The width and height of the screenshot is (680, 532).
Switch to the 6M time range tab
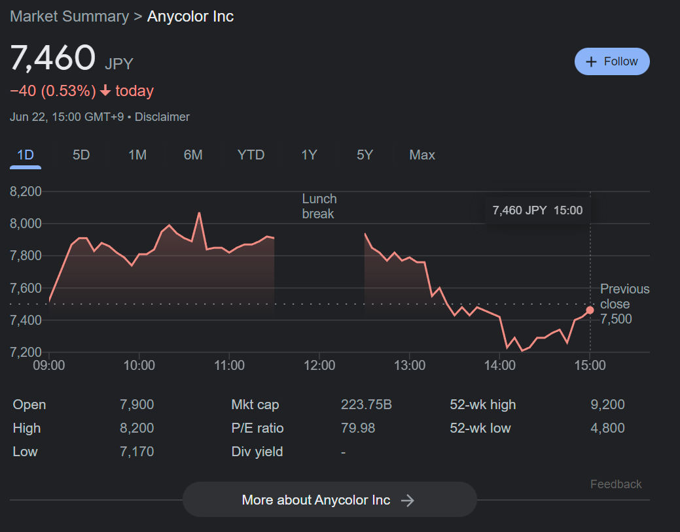coord(193,155)
